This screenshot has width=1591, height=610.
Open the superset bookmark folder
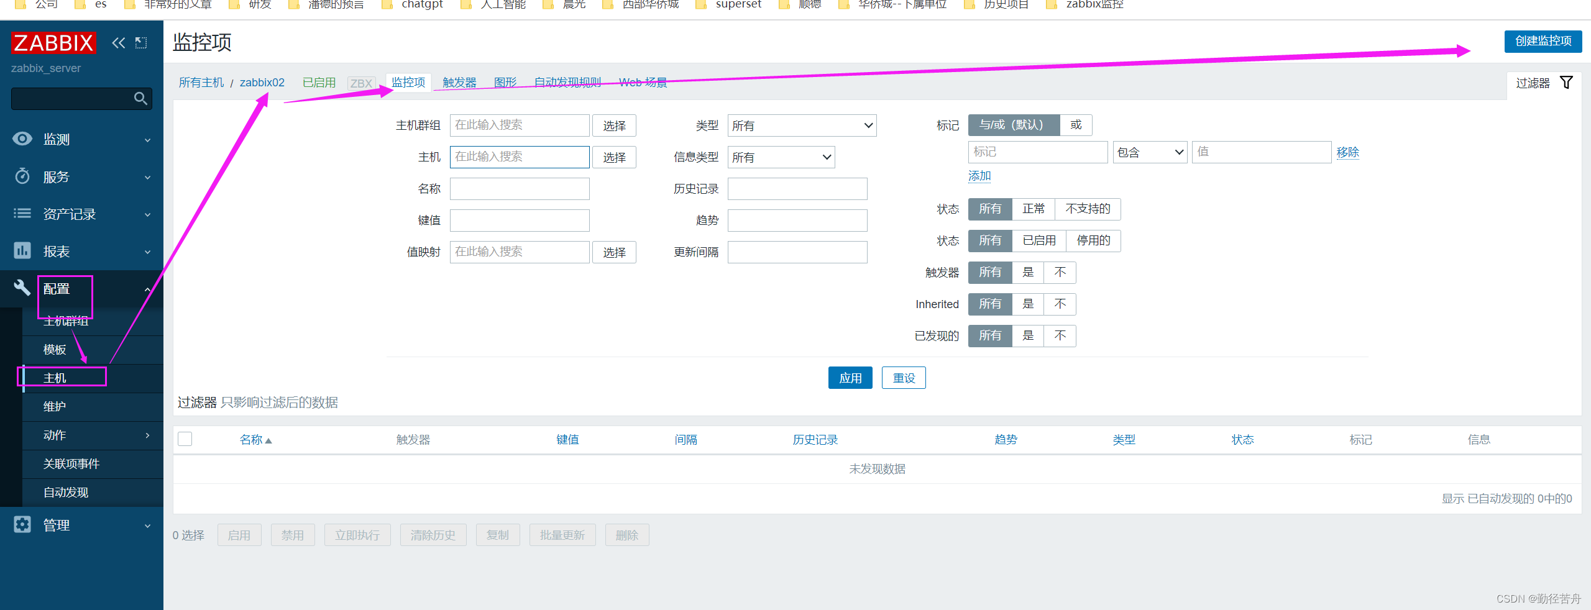pyautogui.click(x=728, y=4)
